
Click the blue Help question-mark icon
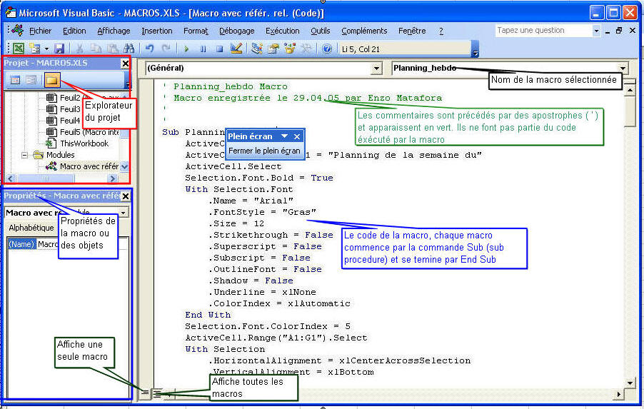(x=326, y=49)
